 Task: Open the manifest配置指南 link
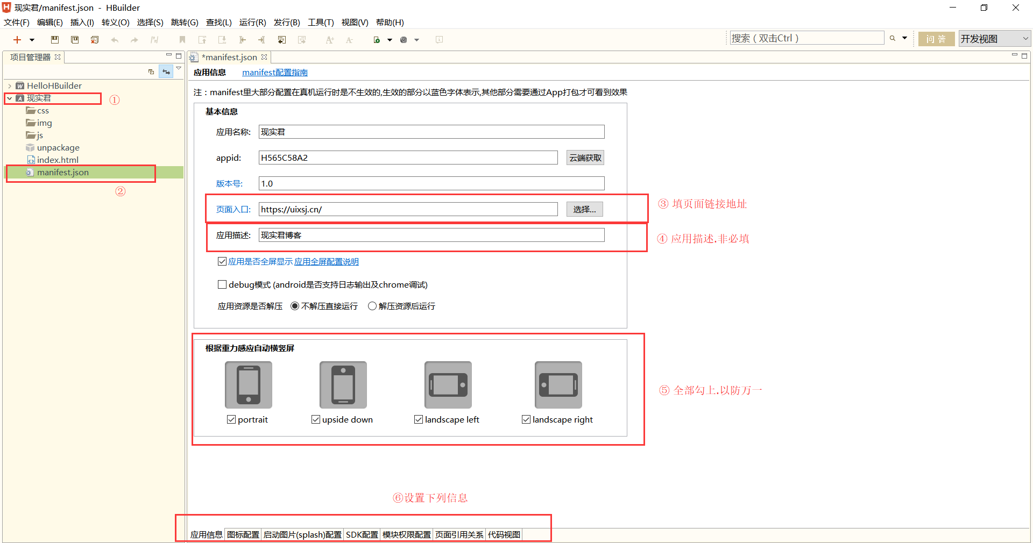(275, 73)
